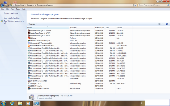Click the Piriform publisher cell
Viewport: 170px width, 106px height.
(x=73, y=38)
